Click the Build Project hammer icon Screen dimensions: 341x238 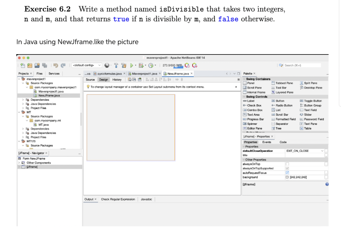[116, 65]
